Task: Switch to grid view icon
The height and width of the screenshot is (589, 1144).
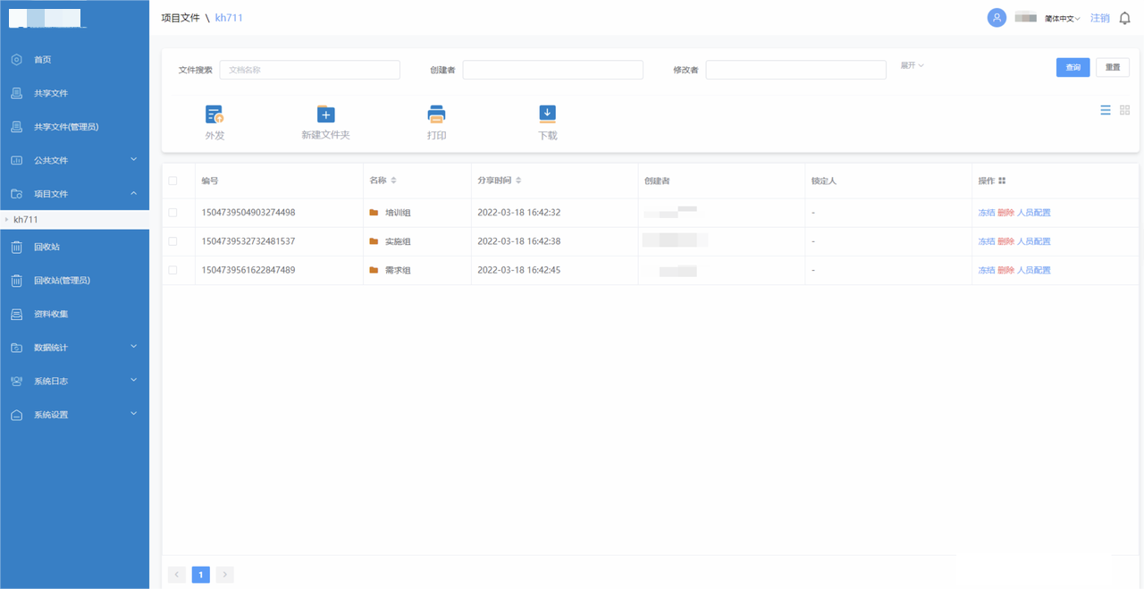Action: 1125,110
